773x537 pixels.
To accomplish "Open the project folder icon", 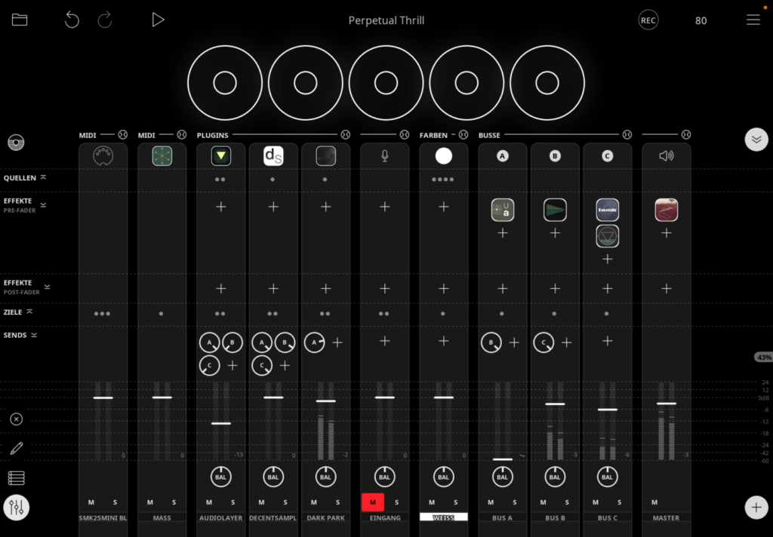I will tap(20, 20).
